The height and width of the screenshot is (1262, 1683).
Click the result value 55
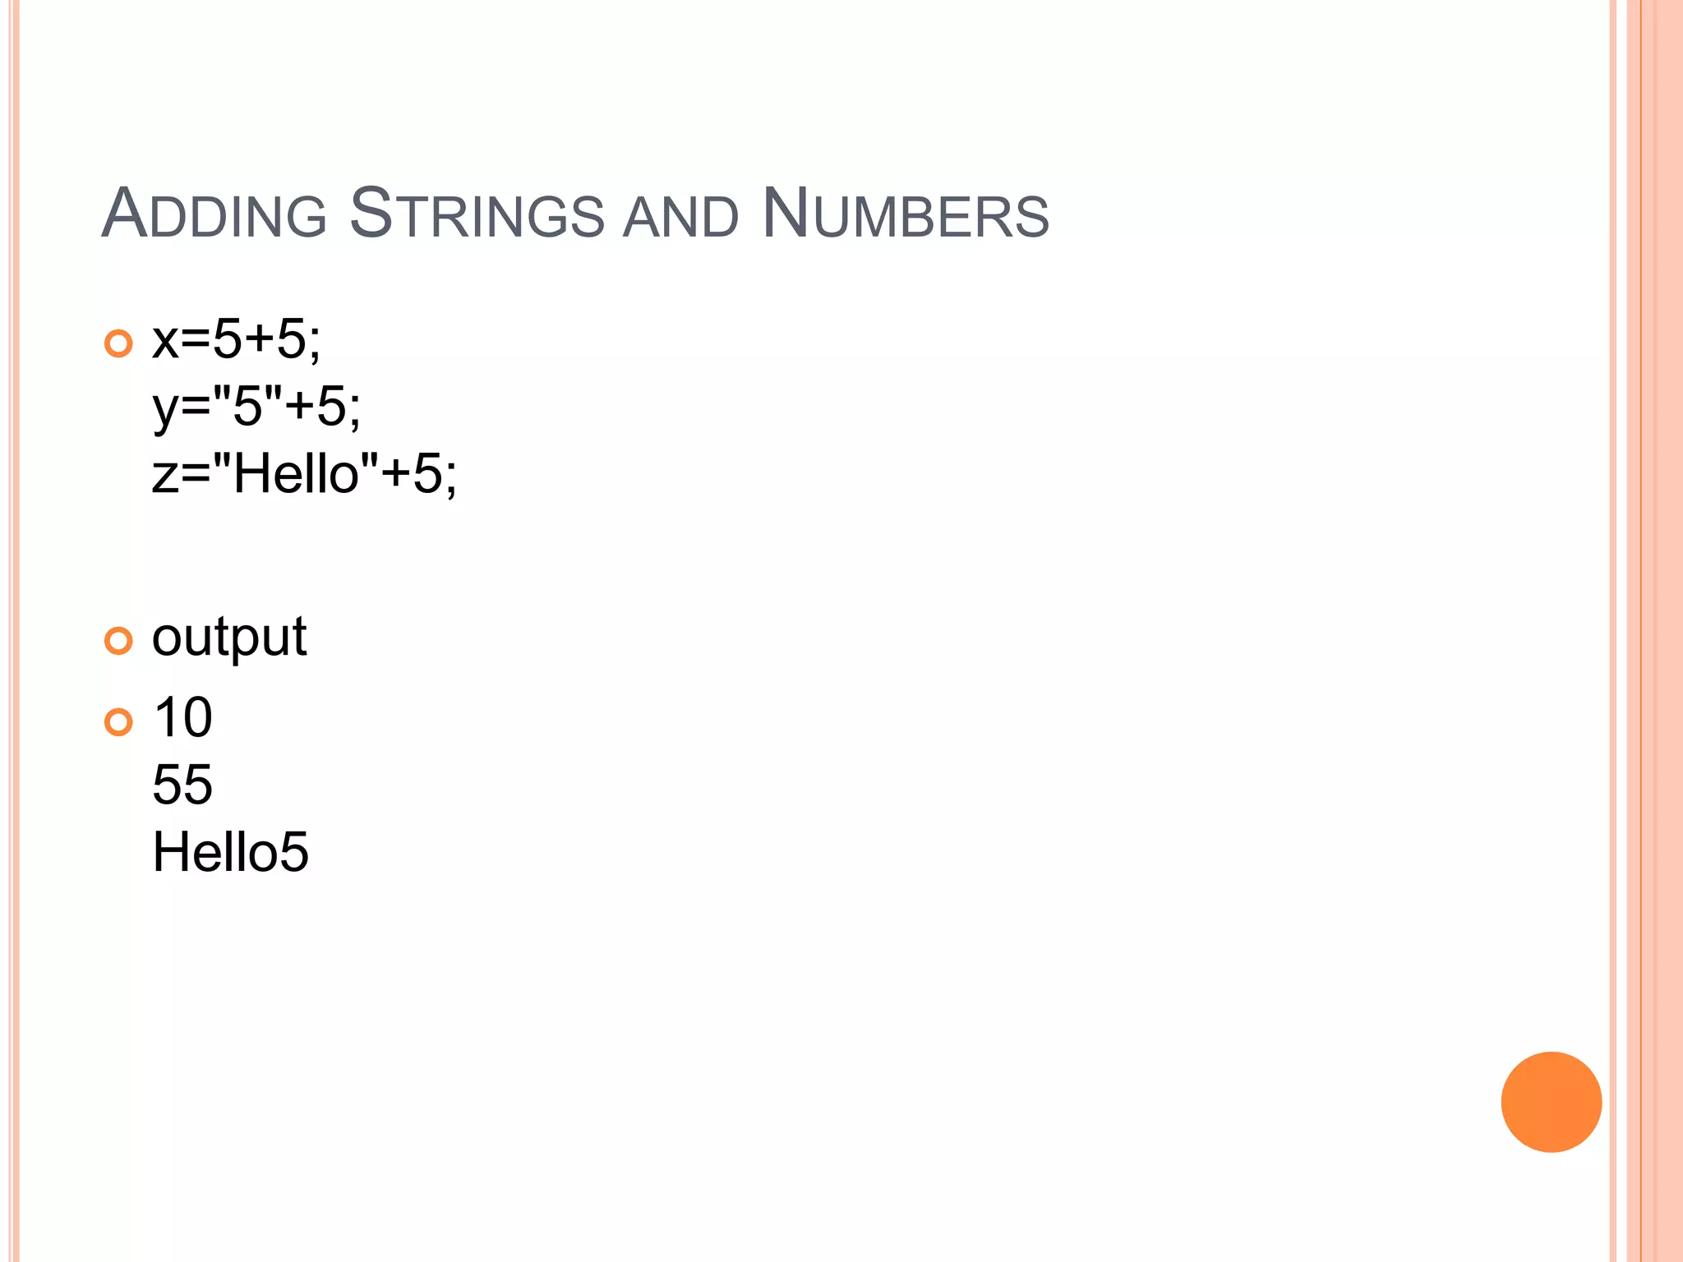182,785
